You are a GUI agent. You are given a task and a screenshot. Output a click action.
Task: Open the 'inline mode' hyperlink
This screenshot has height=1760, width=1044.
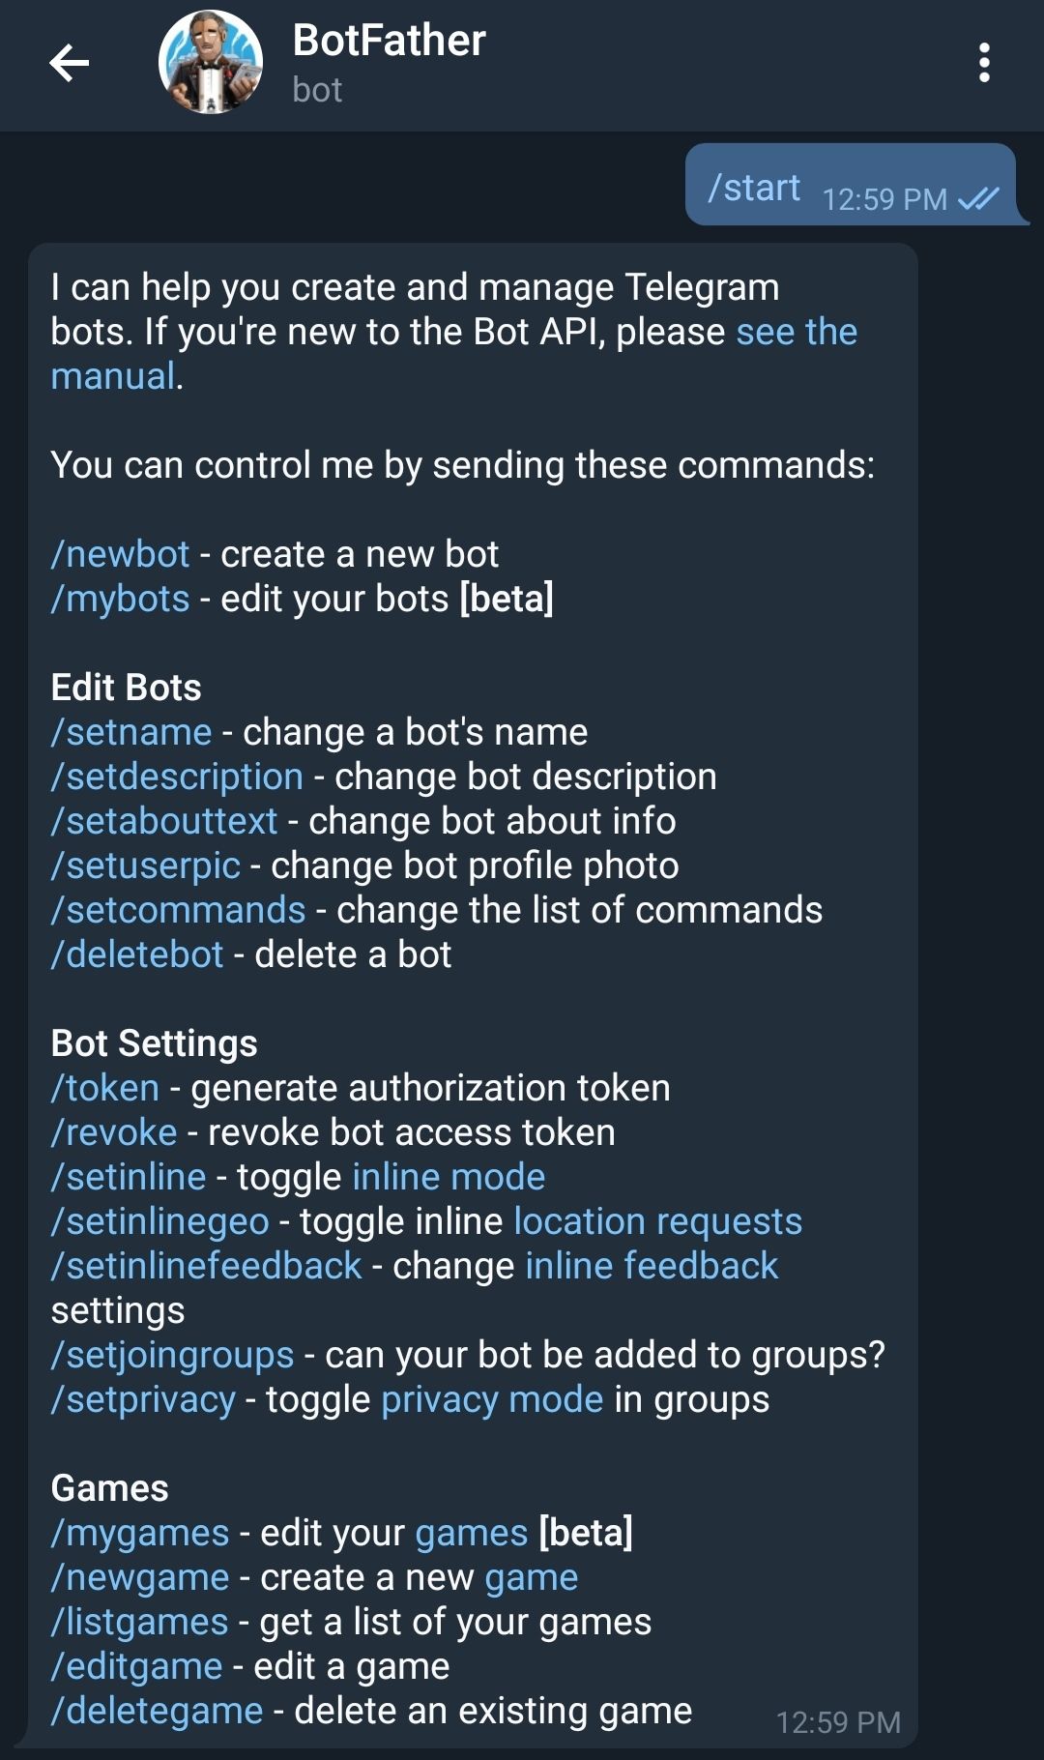(449, 1178)
